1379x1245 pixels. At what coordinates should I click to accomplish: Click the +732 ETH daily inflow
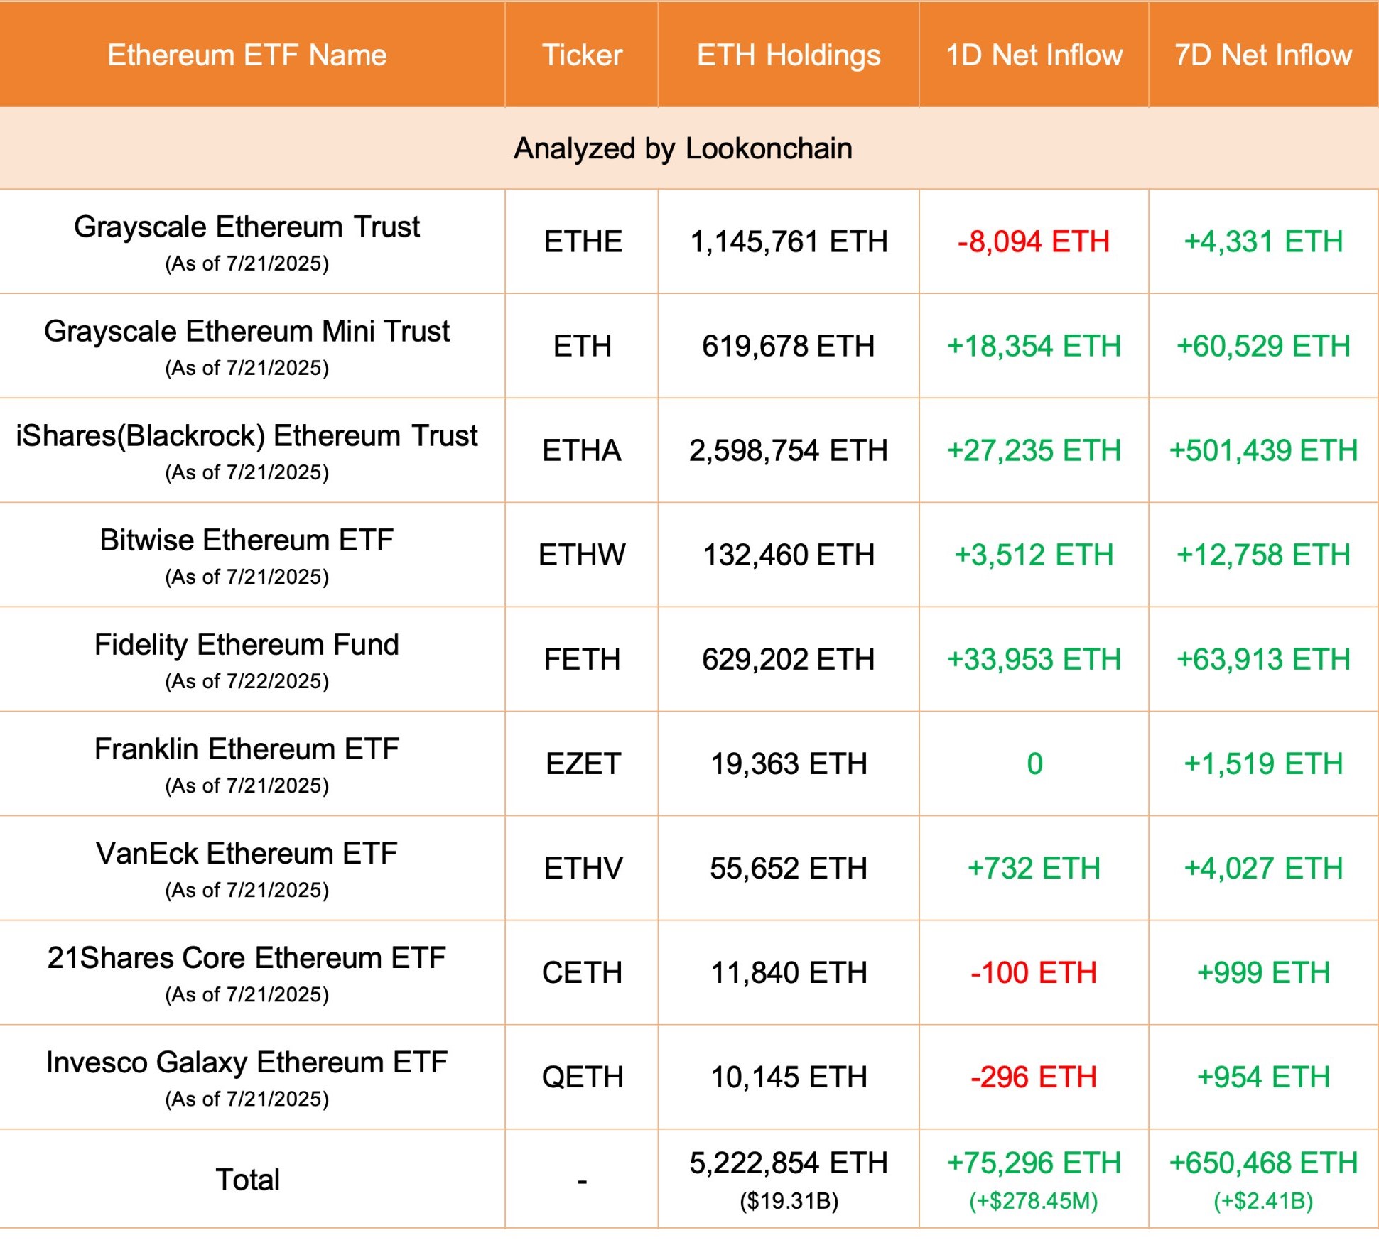tap(1034, 869)
